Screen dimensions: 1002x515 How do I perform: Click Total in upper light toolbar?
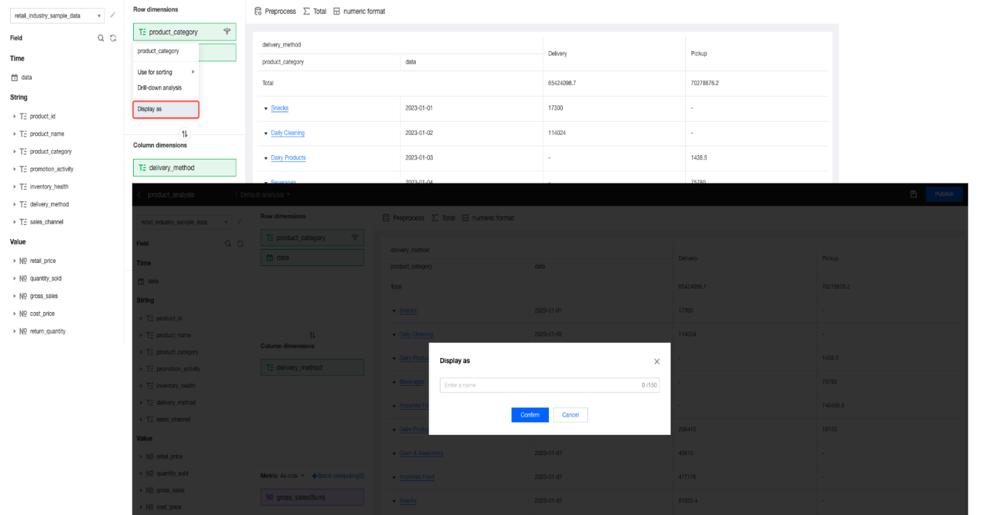point(315,11)
